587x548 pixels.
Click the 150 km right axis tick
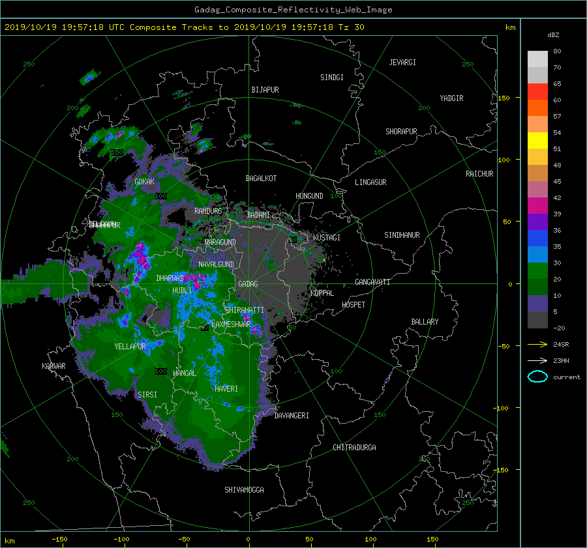click(504, 98)
